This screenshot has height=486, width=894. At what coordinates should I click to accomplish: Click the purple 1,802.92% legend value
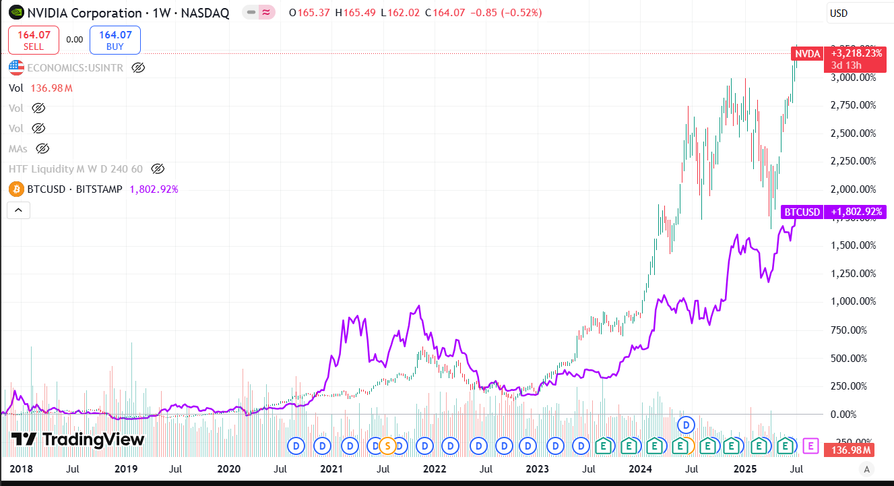[x=152, y=189]
